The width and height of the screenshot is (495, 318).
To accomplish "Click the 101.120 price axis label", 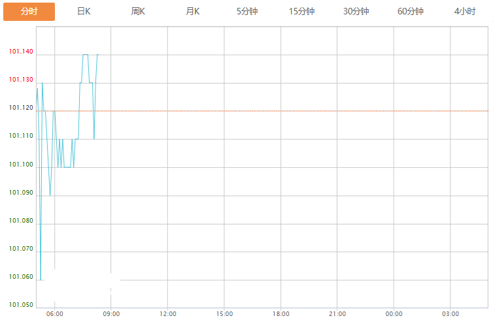I will 21,108.
